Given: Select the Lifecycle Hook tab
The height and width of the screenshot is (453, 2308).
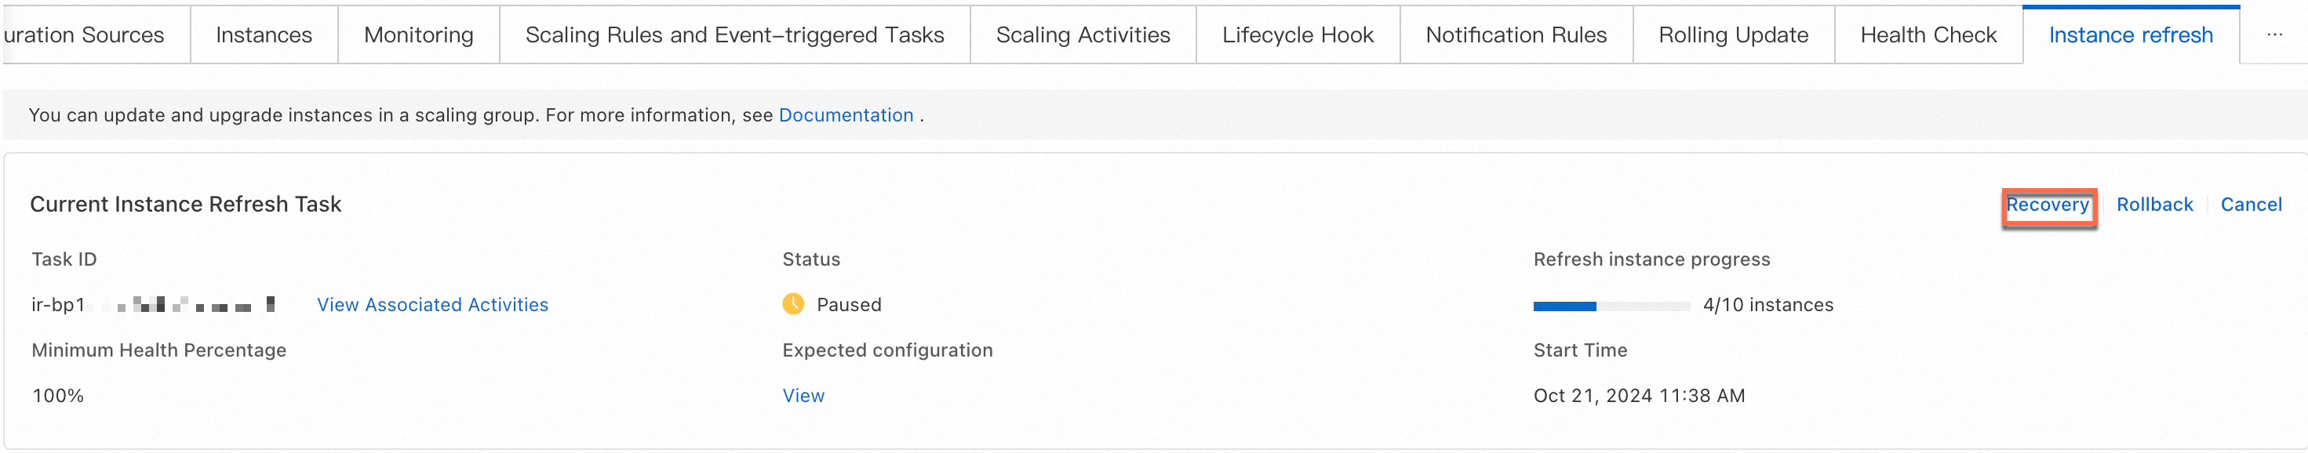Looking at the screenshot, I should coord(1298,35).
